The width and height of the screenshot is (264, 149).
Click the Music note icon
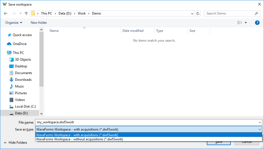(11, 86)
